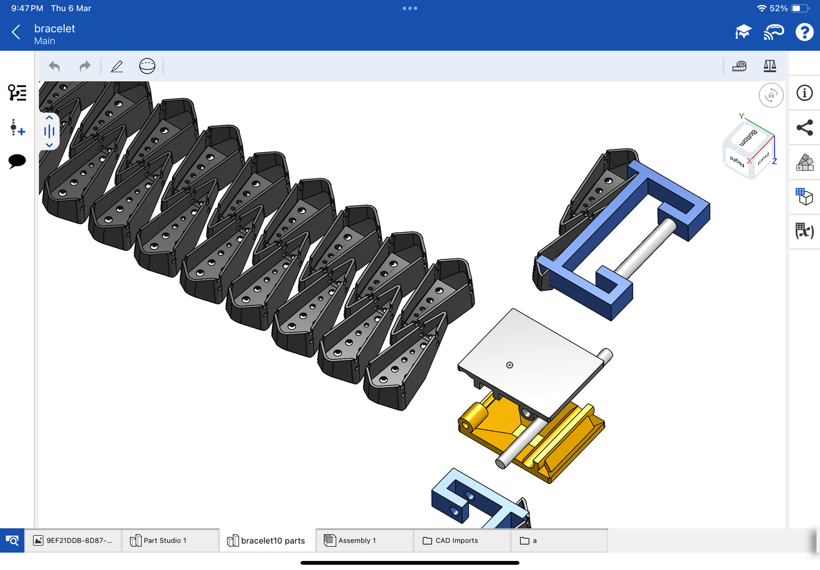Tap the undo arrow in the toolbar
This screenshot has width=820, height=570.
tap(54, 66)
